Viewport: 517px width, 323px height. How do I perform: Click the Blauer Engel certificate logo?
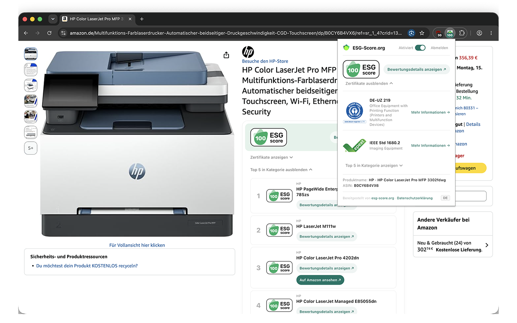[x=354, y=112]
